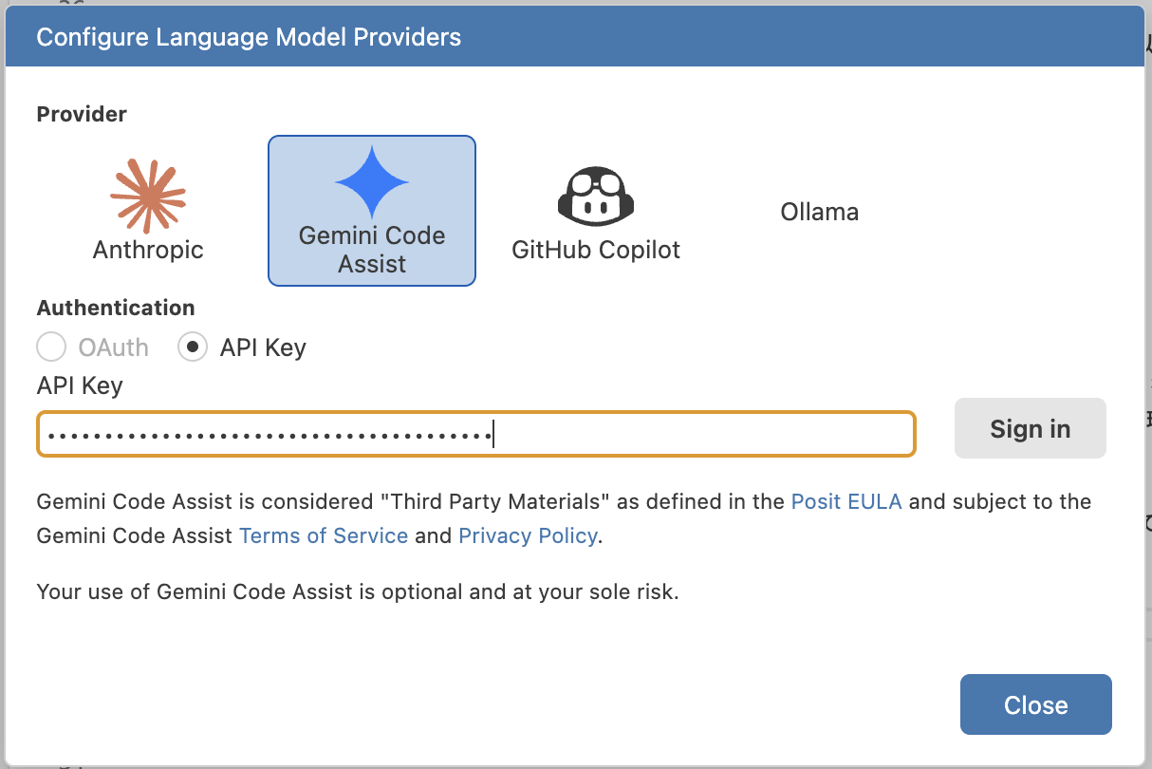The image size is (1152, 769).
Task: Select the API Key radio button
Action: pyautogui.click(x=193, y=347)
